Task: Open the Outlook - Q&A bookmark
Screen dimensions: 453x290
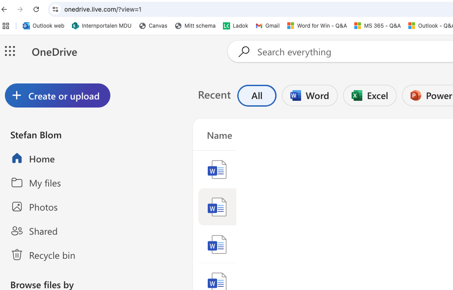Action: pyautogui.click(x=430, y=26)
